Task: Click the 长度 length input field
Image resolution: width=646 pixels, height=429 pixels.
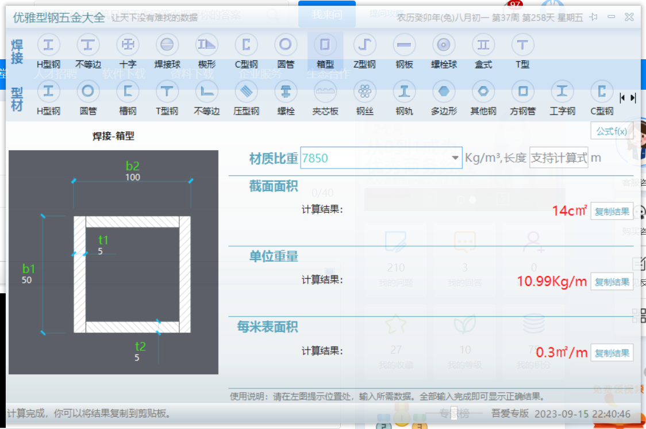Action: tap(559, 158)
